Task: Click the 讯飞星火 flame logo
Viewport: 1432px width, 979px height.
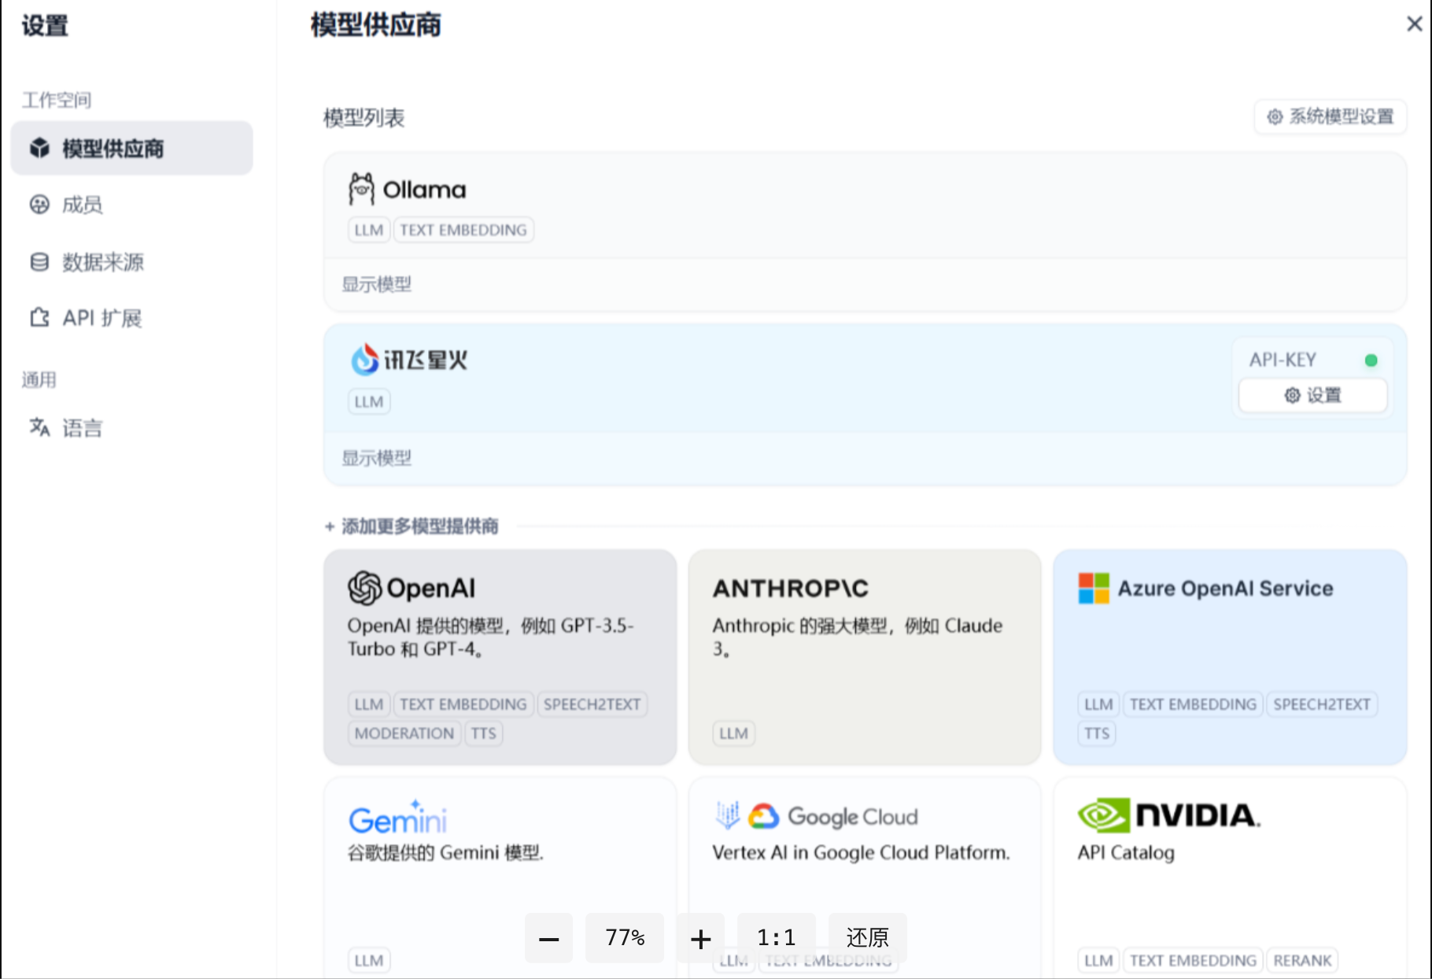Action: click(364, 360)
